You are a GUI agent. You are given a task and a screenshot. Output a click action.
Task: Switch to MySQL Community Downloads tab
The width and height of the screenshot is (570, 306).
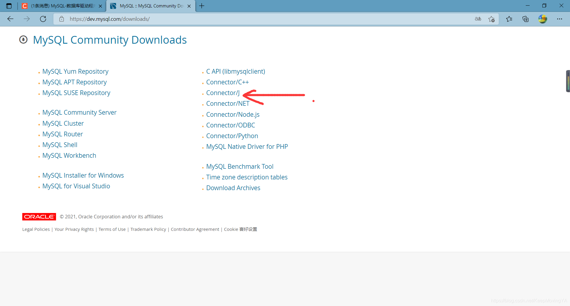[151, 6]
